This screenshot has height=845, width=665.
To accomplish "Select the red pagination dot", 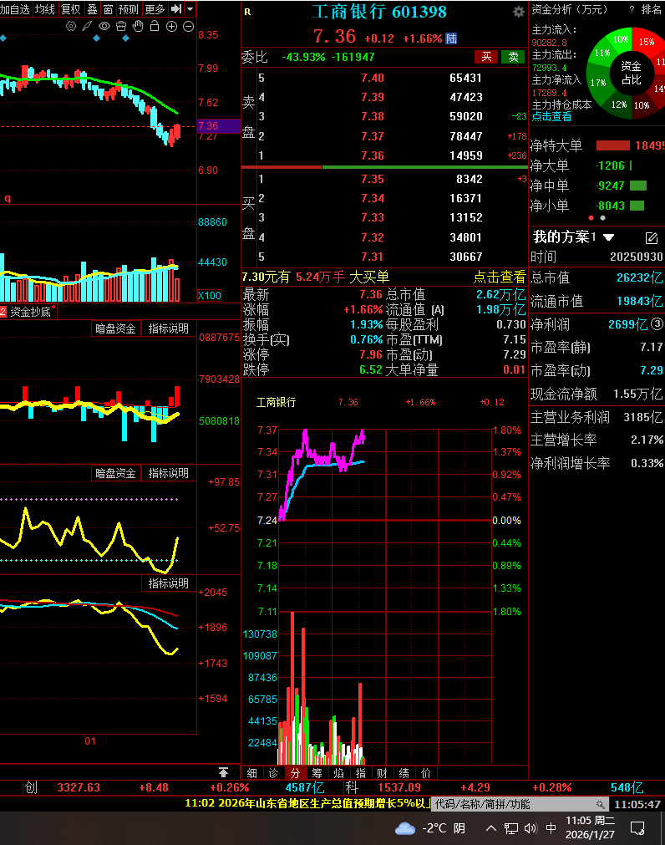I will (x=591, y=218).
